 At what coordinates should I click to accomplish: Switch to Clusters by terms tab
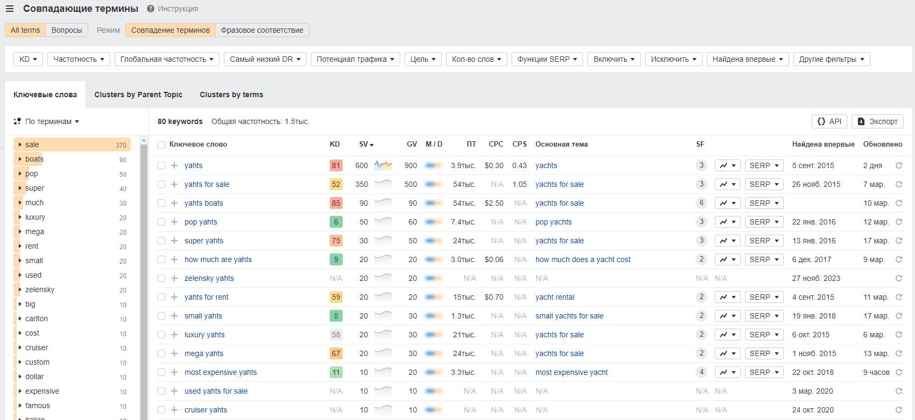[231, 95]
